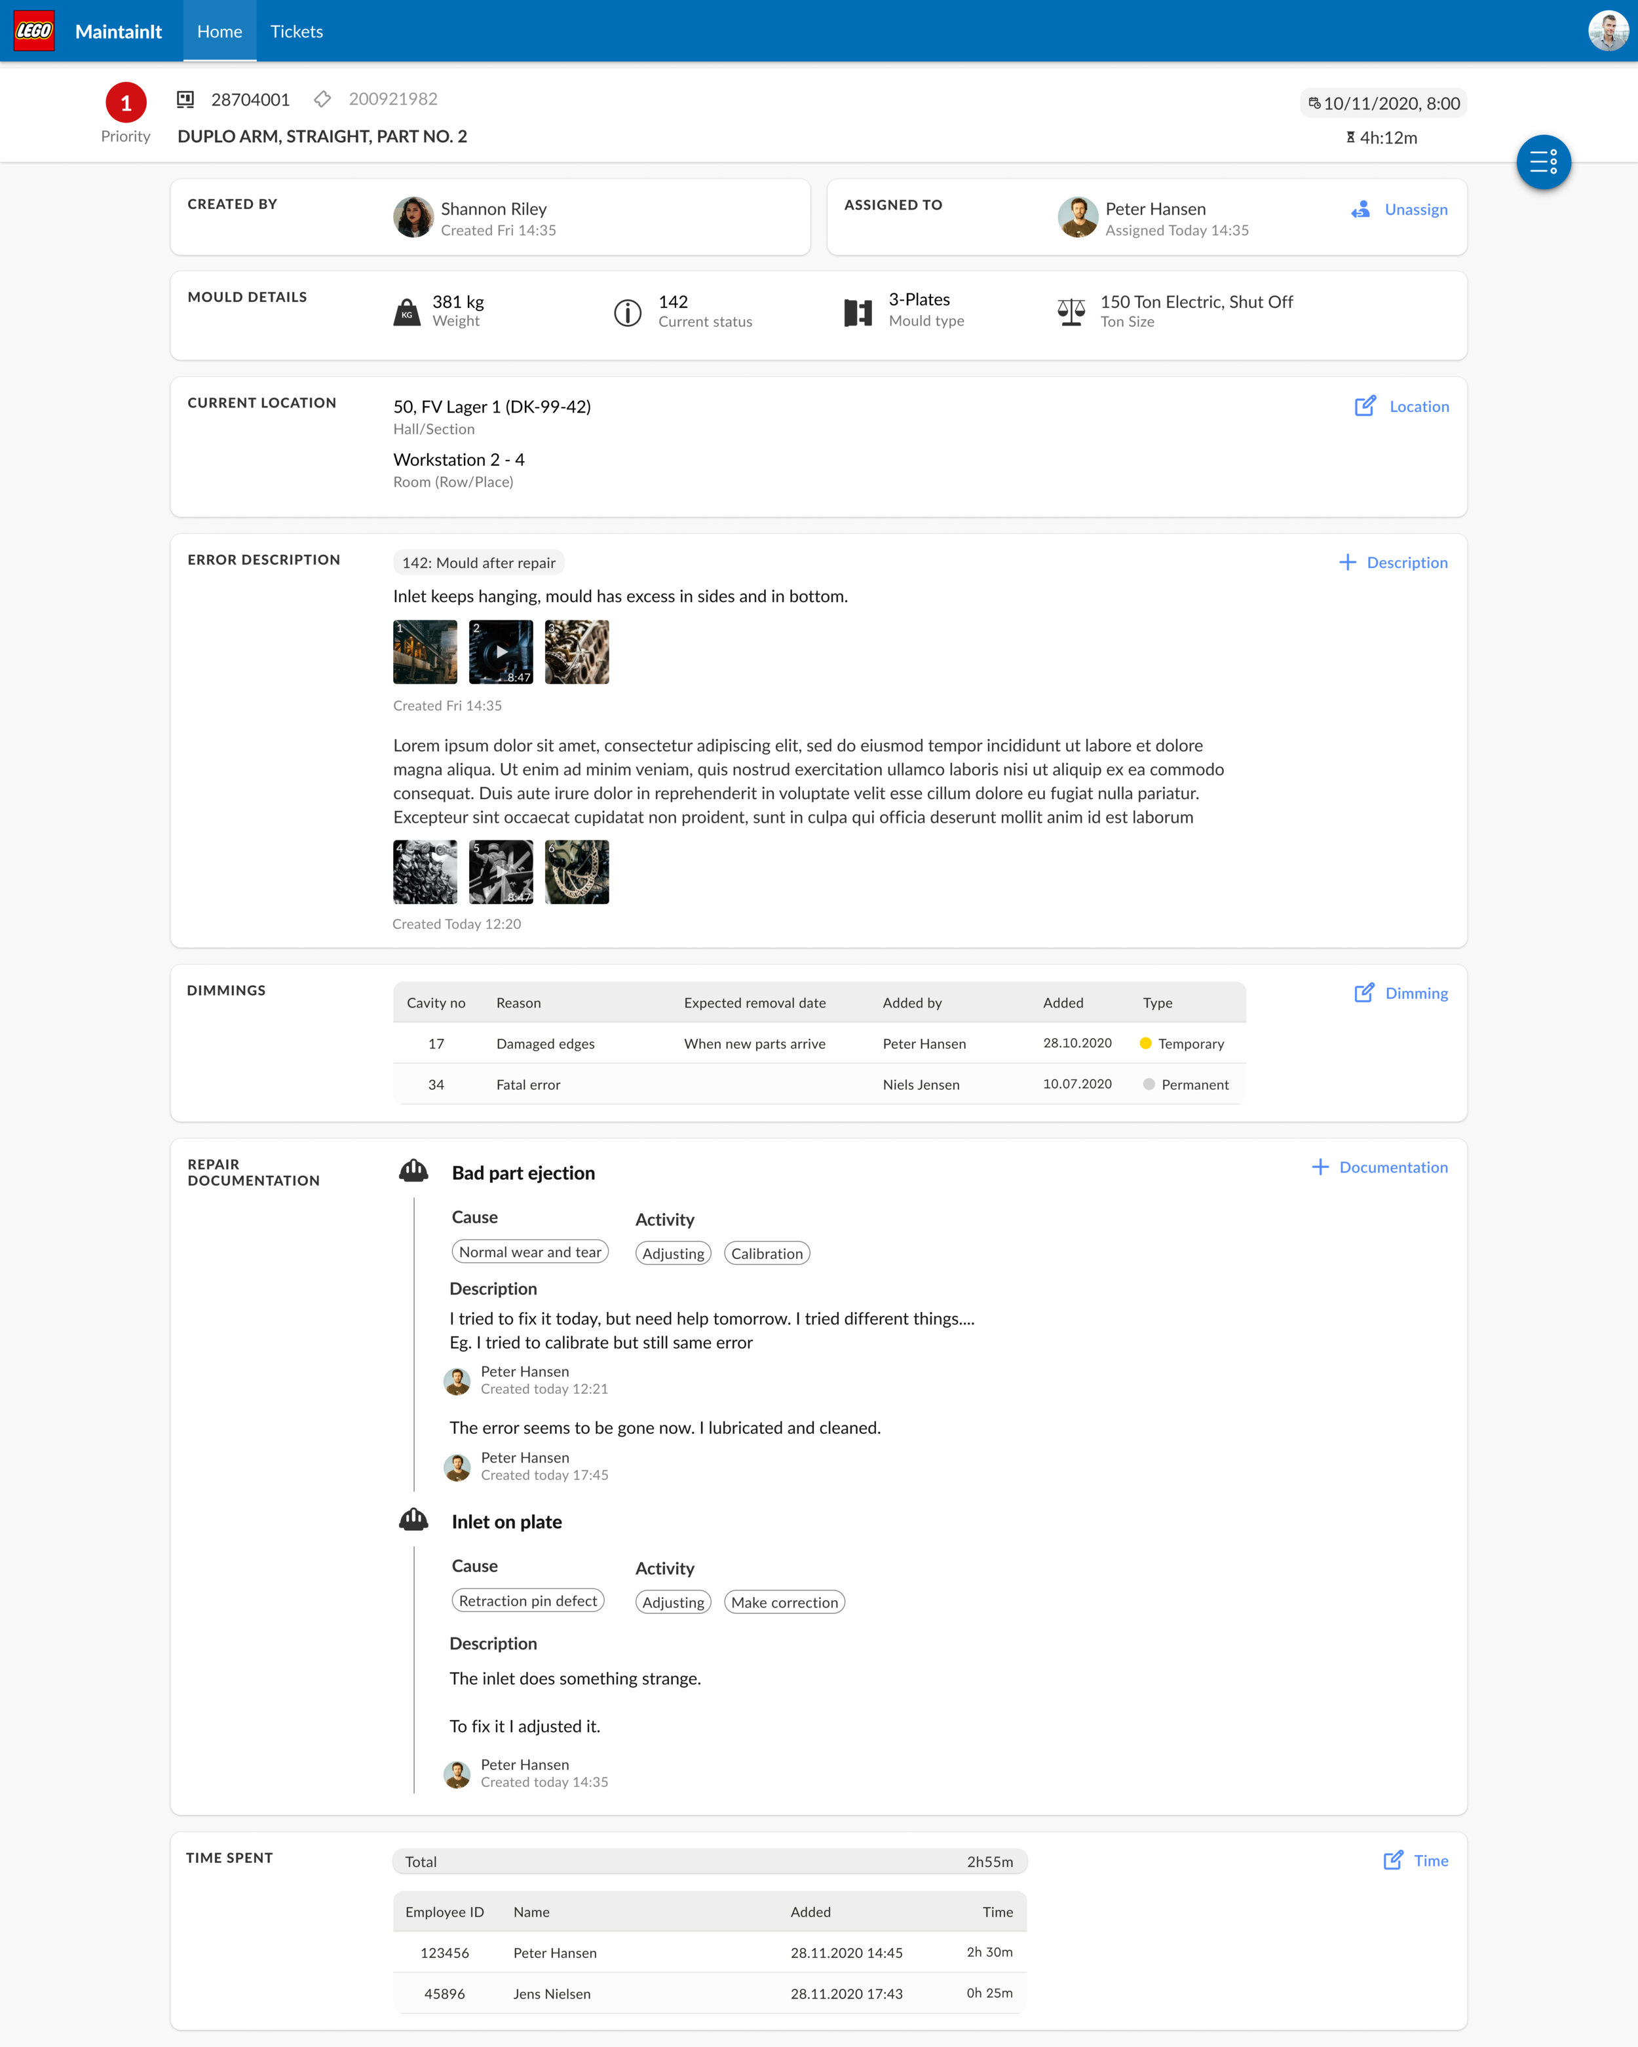Screen dimensions: 1638x2047
Task: Open the Home tab
Action: point(219,31)
